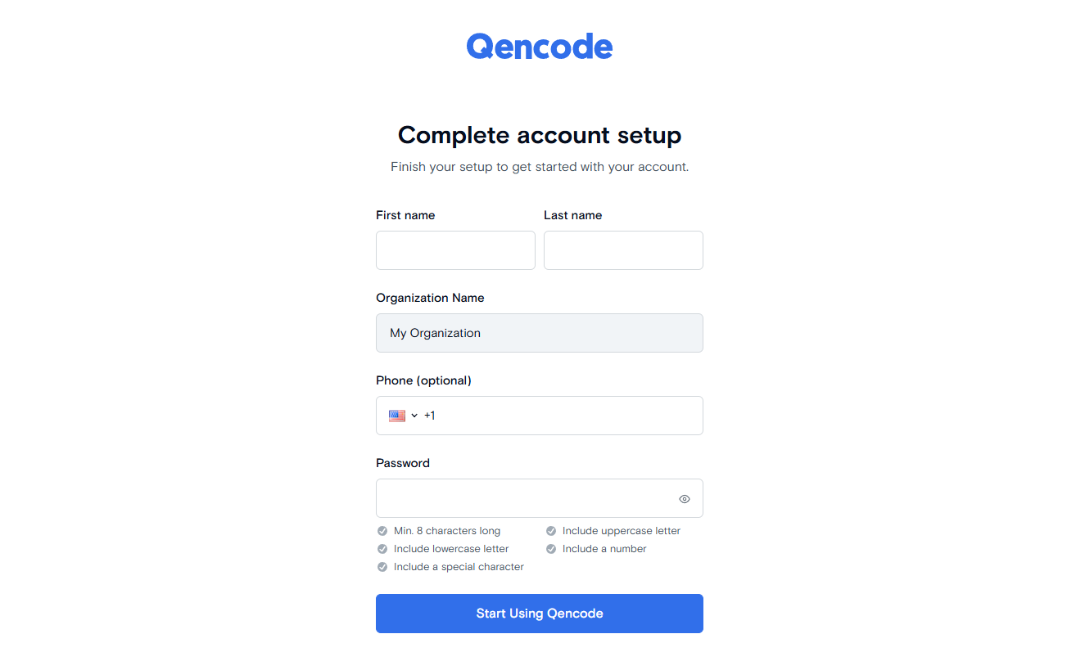This screenshot has height=661, width=1067.
Task: Click the Qencode logo
Action: point(539,47)
